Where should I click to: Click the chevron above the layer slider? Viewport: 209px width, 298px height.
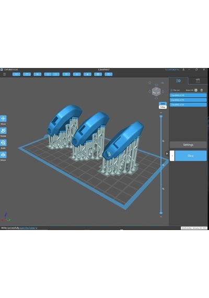(x=161, y=112)
